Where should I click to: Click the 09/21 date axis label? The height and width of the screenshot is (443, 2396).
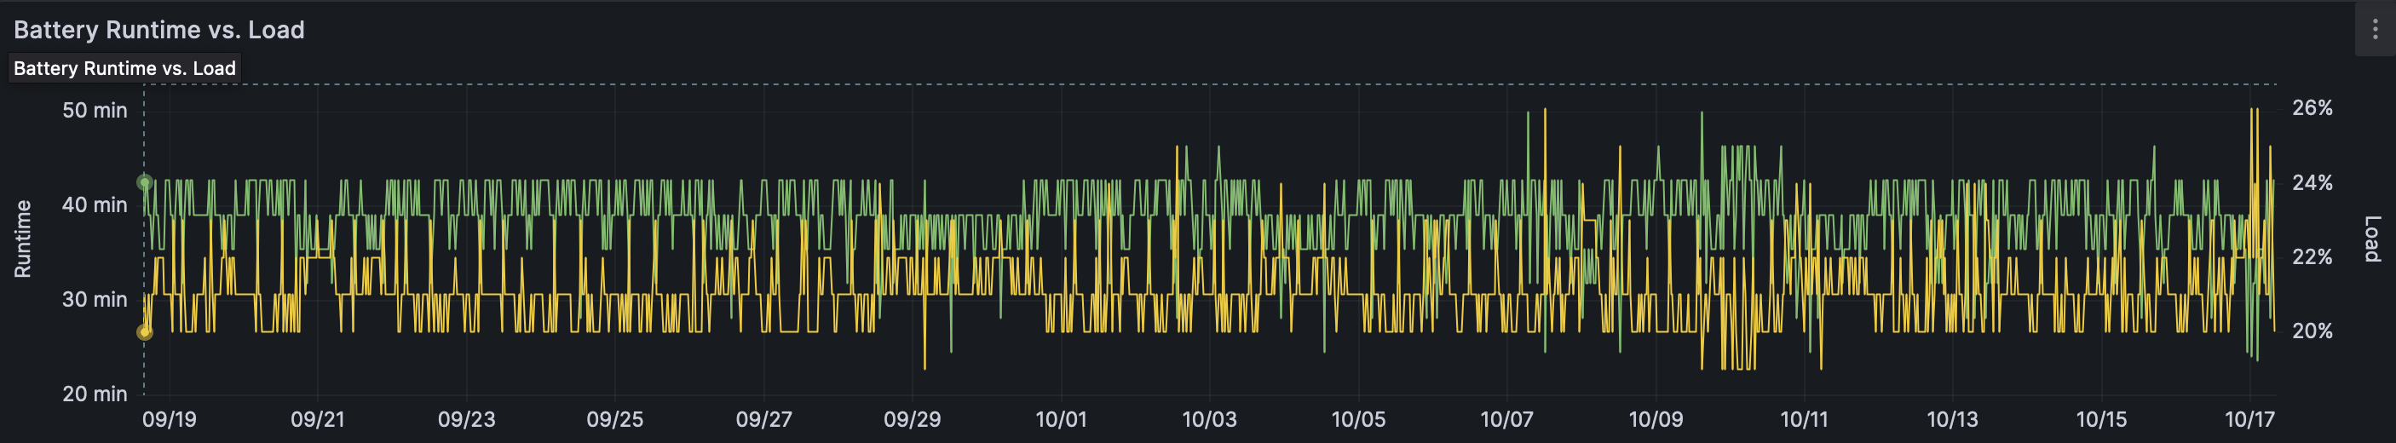click(x=318, y=420)
